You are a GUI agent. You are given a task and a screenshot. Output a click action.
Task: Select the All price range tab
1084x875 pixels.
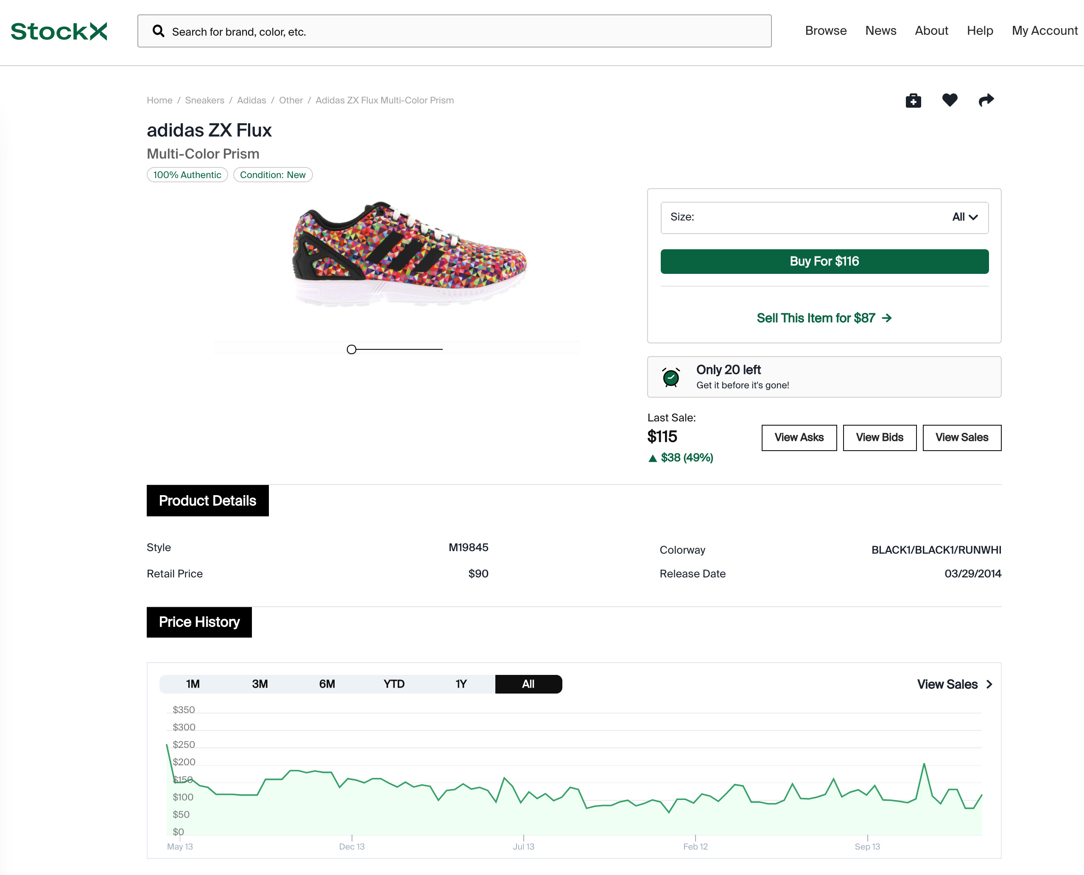(x=528, y=684)
